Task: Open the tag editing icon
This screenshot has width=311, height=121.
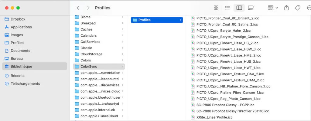Action: click(298, 8)
